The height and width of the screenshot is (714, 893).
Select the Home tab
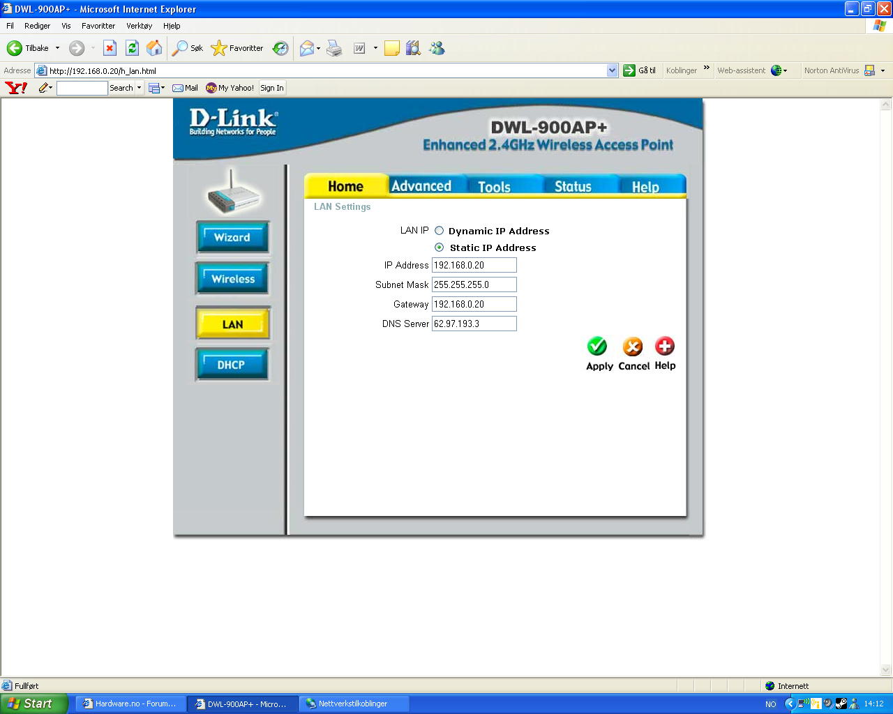pos(345,185)
